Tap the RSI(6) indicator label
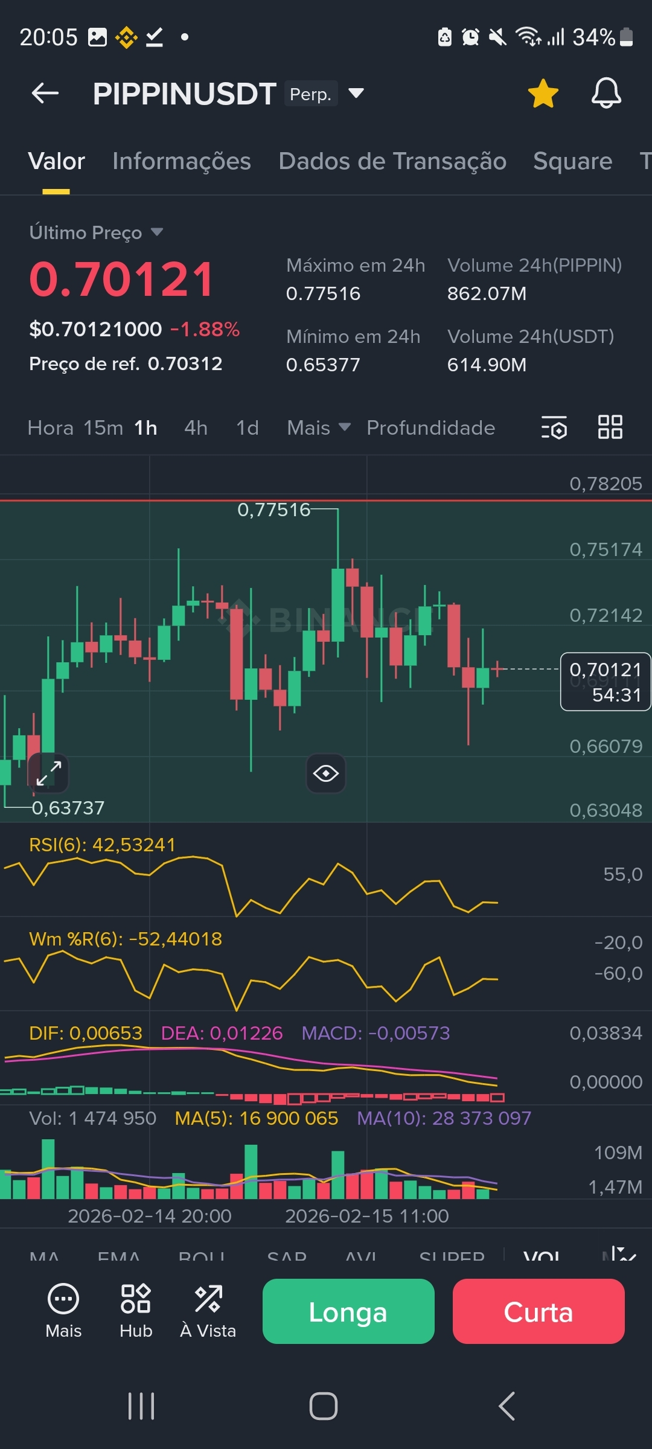The image size is (652, 1449). pyautogui.click(x=102, y=845)
